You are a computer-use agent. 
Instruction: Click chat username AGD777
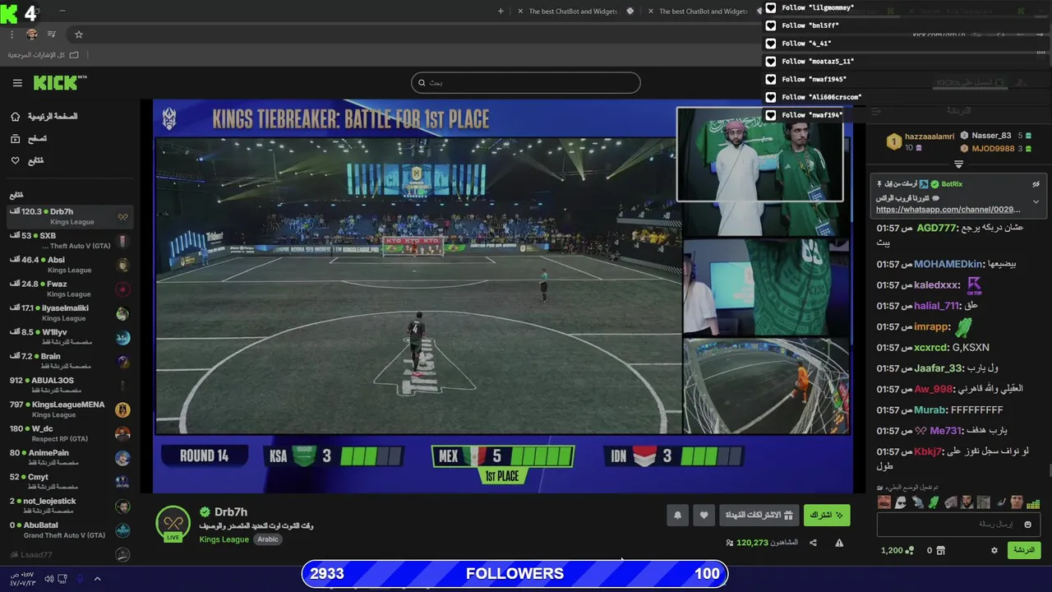937,228
